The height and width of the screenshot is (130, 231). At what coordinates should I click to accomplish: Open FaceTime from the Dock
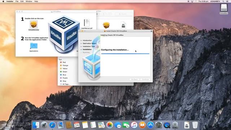pos(126,125)
